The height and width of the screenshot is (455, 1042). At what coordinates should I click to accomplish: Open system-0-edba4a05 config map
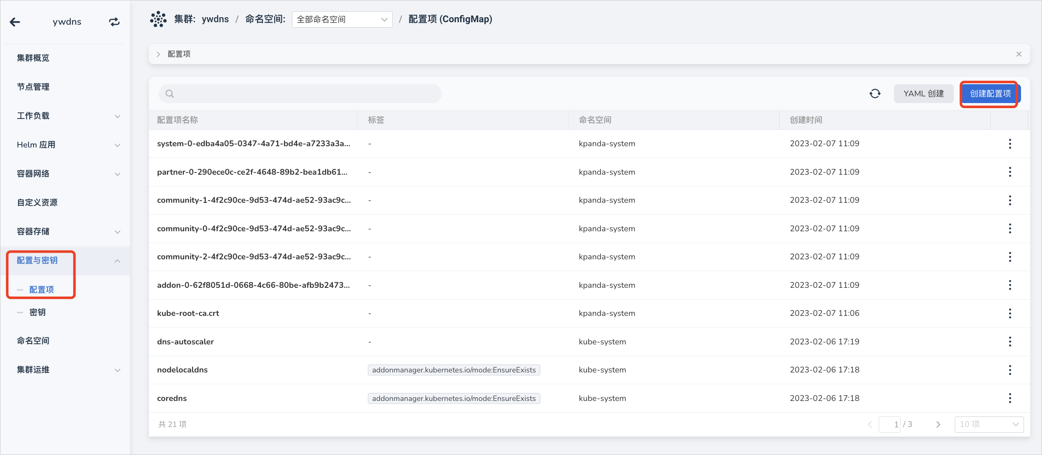pyautogui.click(x=253, y=144)
